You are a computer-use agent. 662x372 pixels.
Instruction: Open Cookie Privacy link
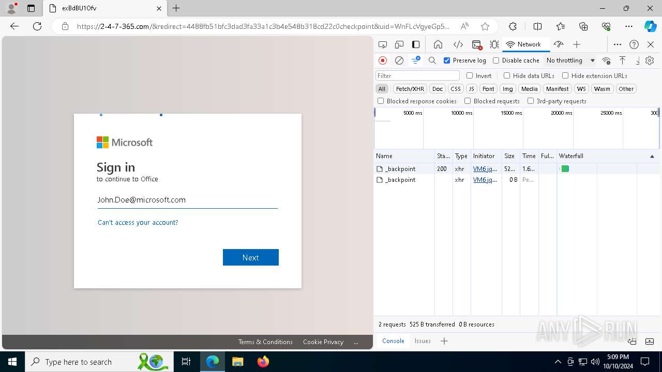point(323,342)
